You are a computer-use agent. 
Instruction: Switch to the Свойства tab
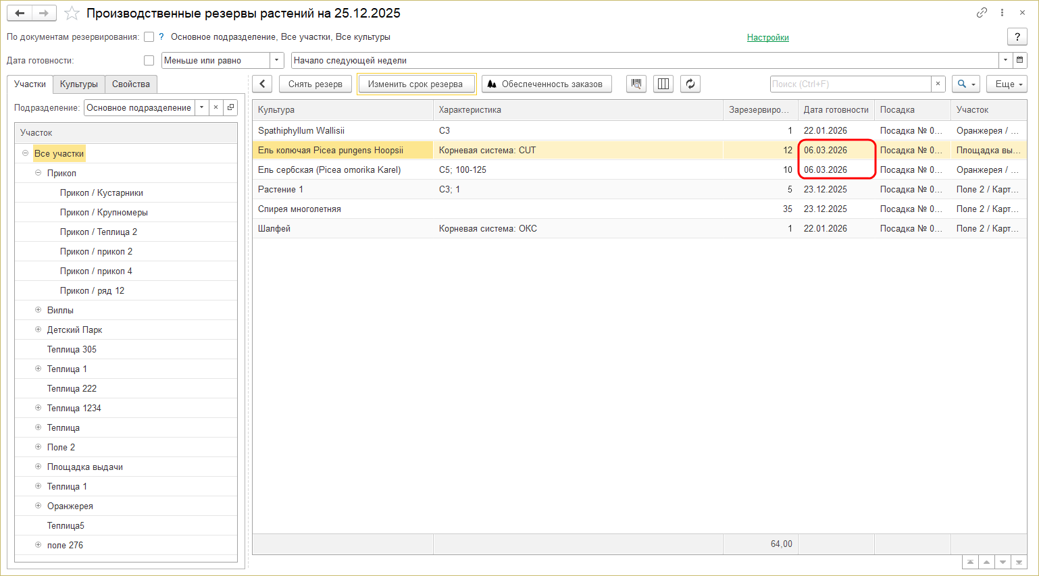click(x=131, y=84)
